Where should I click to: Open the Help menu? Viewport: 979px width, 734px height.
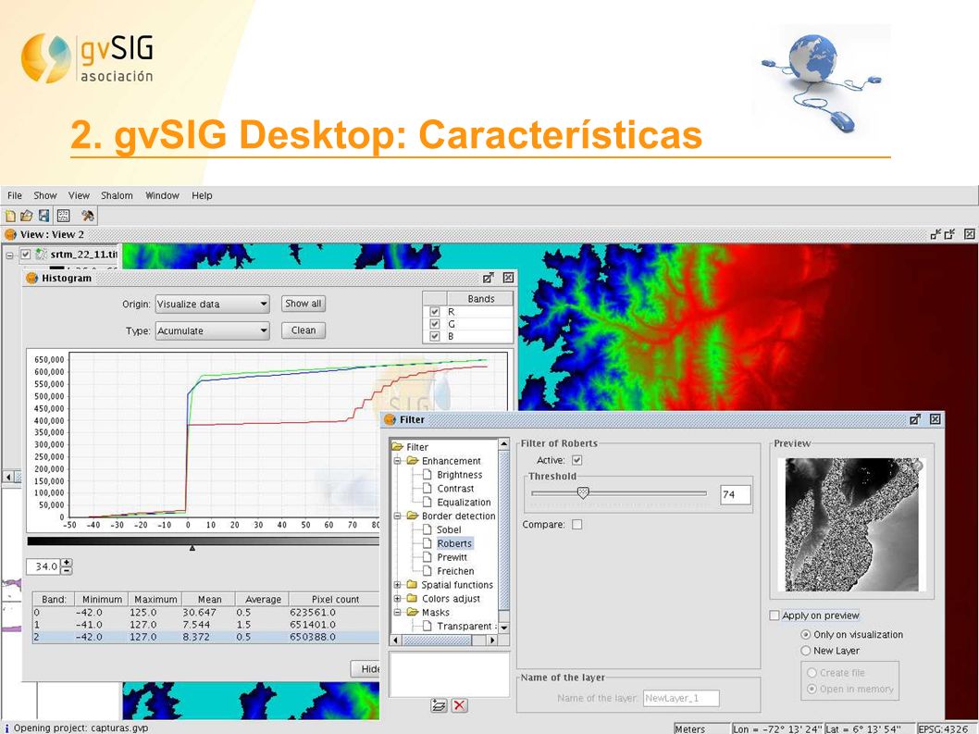pyautogui.click(x=202, y=195)
